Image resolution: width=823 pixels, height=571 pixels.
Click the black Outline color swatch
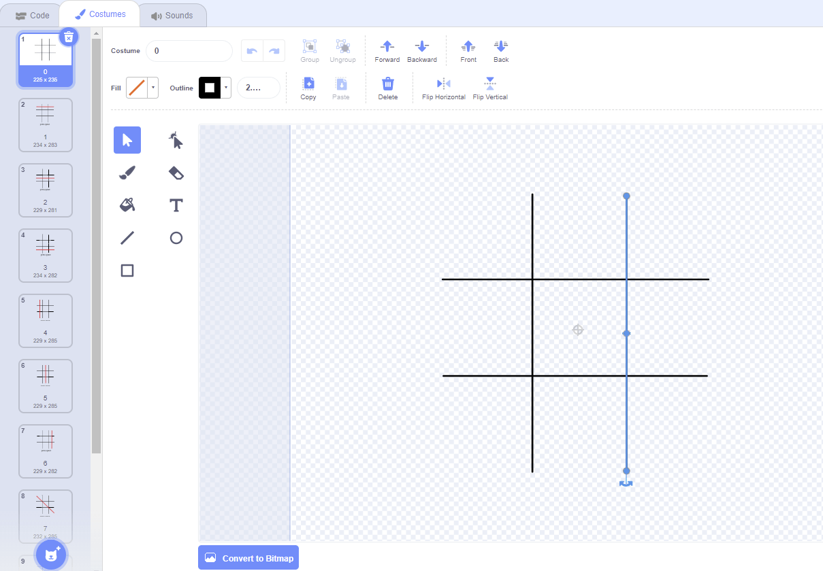pyautogui.click(x=210, y=88)
